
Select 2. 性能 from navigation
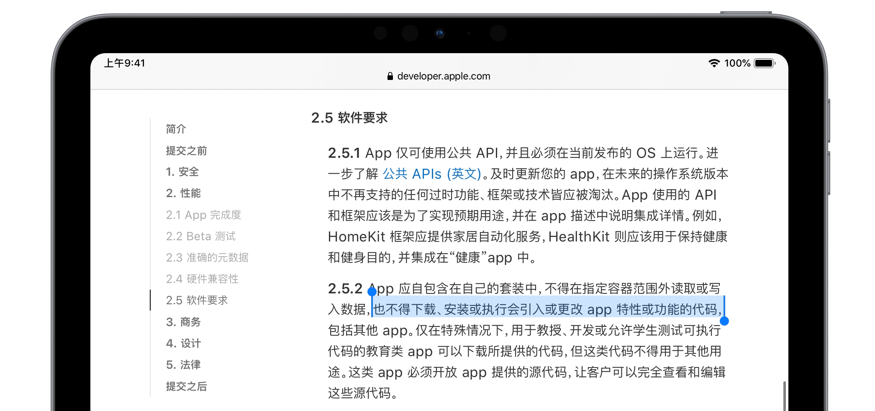(x=183, y=193)
